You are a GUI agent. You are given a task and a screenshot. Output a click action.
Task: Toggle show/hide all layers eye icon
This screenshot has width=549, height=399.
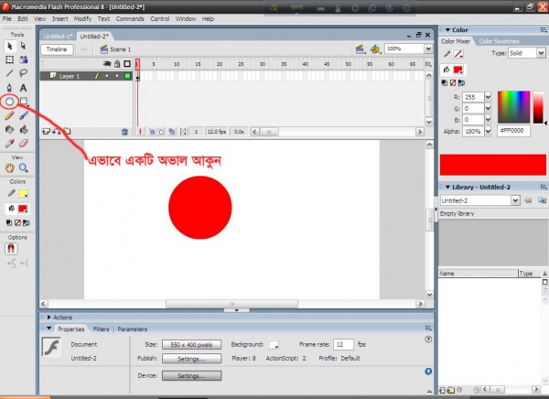107,64
